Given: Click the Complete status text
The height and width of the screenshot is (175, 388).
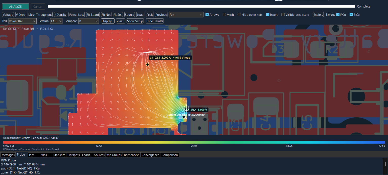Looking at the screenshot, I should 363,7.
